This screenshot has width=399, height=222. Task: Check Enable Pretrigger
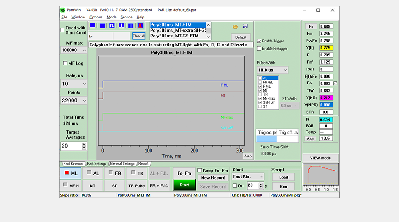coord(259,48)
